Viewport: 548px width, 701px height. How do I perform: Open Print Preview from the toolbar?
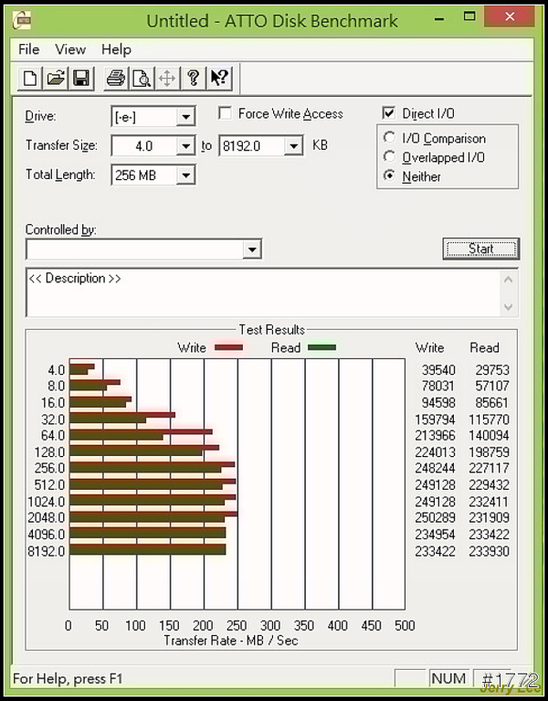click(x=141, y=79)
